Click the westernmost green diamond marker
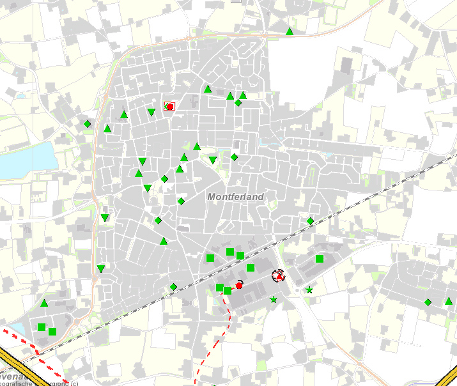This screenshot has height=386, width=457. tap(88, 124)
